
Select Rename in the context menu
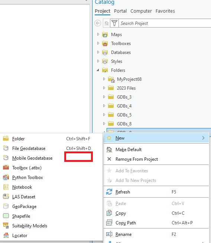(x=156, y=234)
